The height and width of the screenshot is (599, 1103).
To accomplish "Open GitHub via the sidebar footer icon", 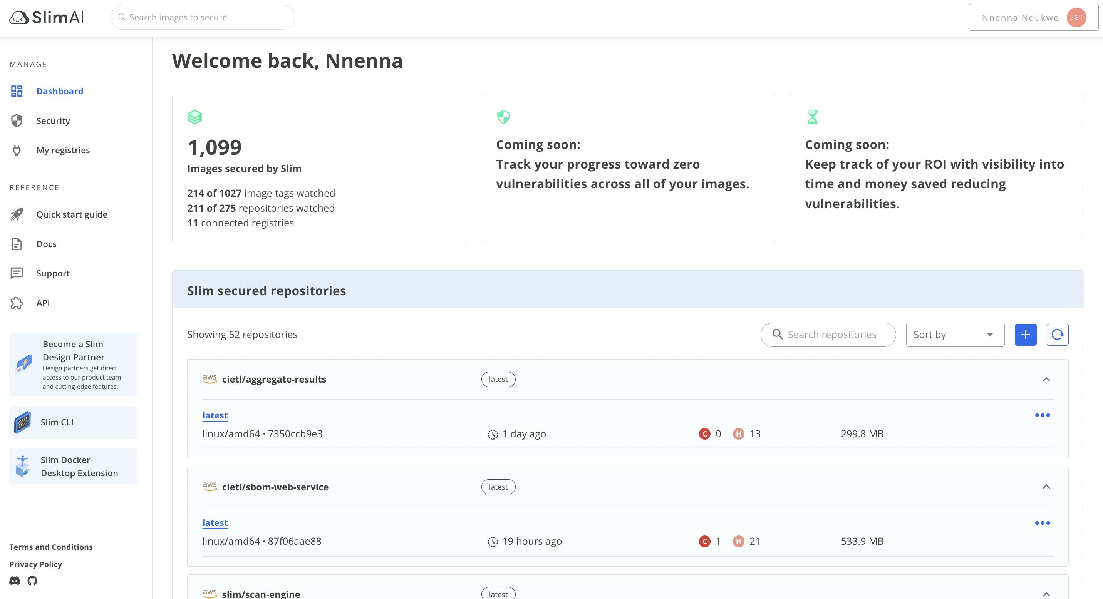I will pos(32,581).
